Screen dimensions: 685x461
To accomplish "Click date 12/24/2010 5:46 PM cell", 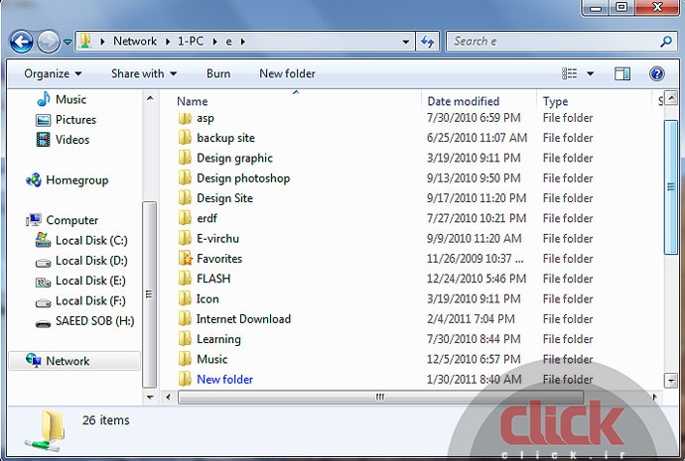I will 477,279.
